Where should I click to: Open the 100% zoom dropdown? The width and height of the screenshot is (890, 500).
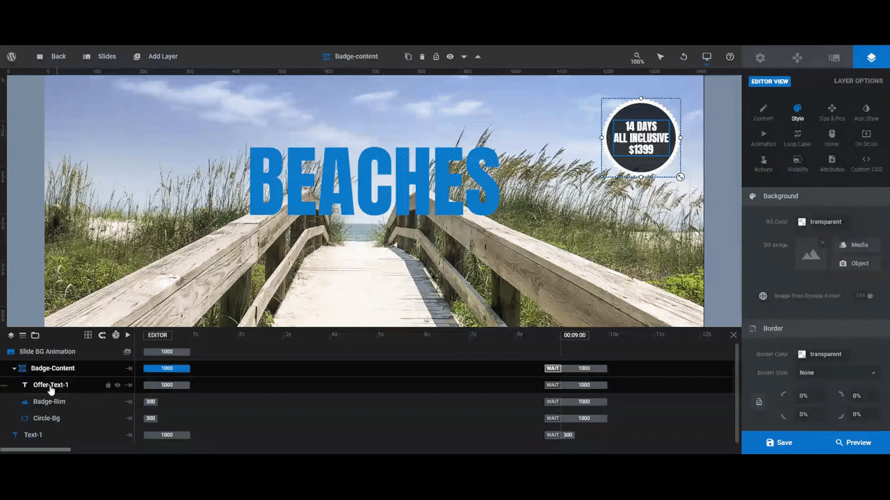pos(637,58)
